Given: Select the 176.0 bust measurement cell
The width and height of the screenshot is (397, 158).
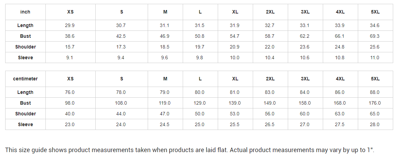Looking at the screenshot, I should point(375,103).
